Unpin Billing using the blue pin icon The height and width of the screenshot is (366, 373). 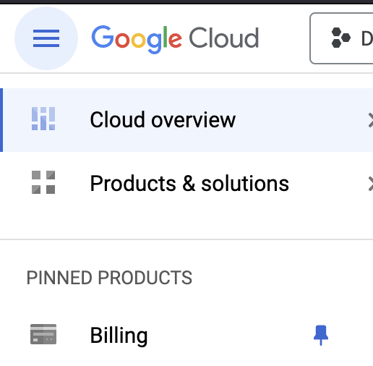coord(321,335)
